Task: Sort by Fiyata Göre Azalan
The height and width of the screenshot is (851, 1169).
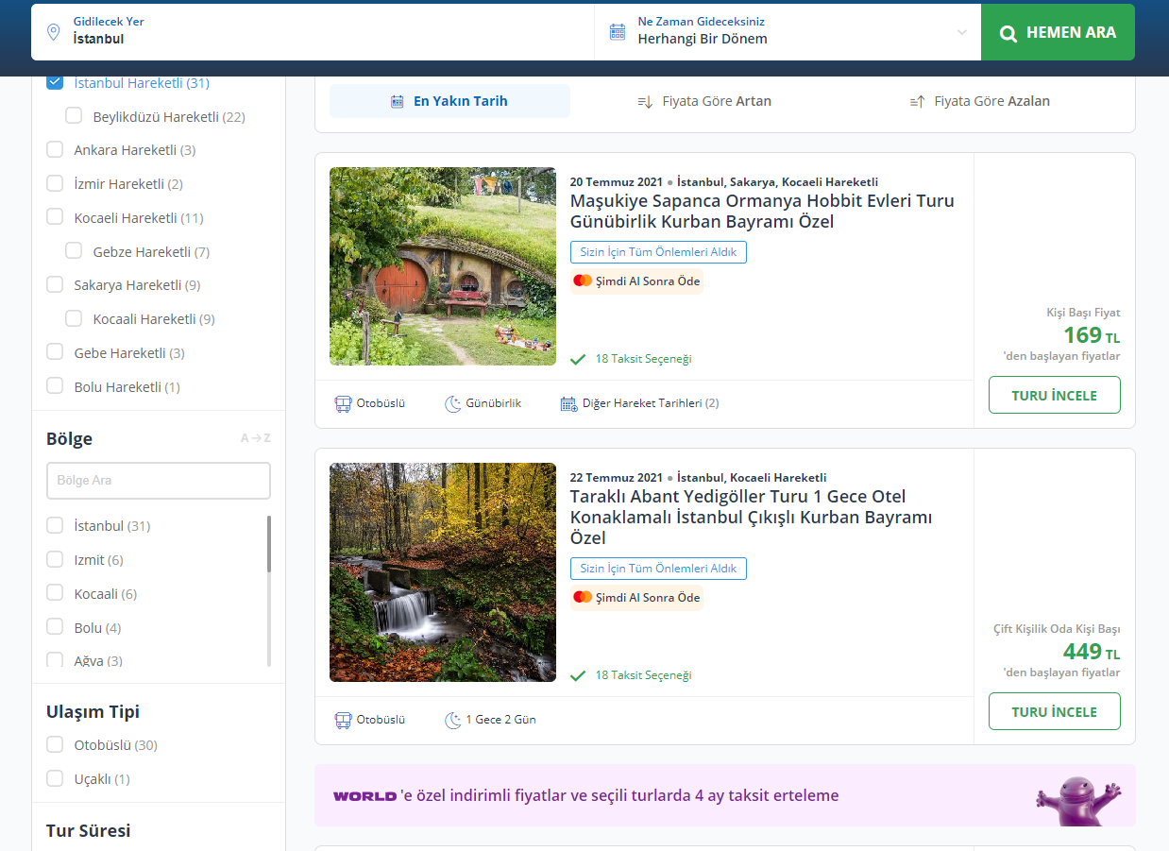Action: (x=979, y=101)
